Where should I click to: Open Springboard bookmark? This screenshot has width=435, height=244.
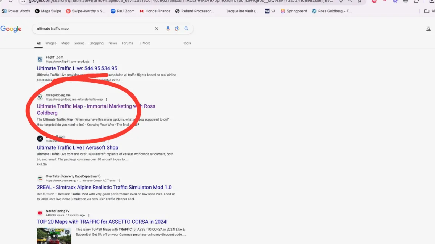click(x=294, y=11)
